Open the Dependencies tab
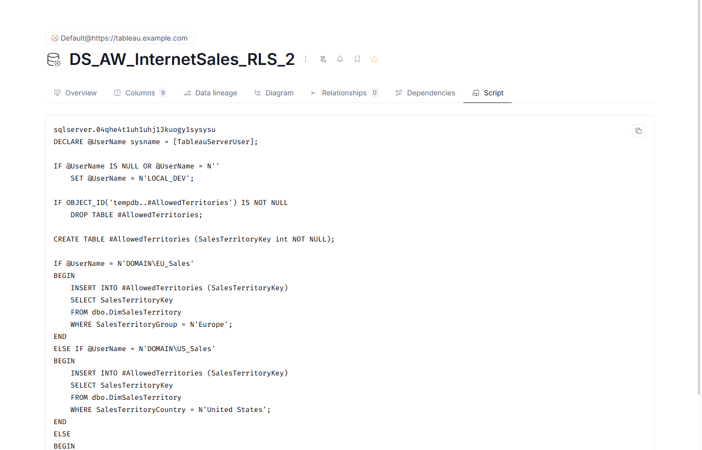 pyautogui.click(x=425, y=93)
